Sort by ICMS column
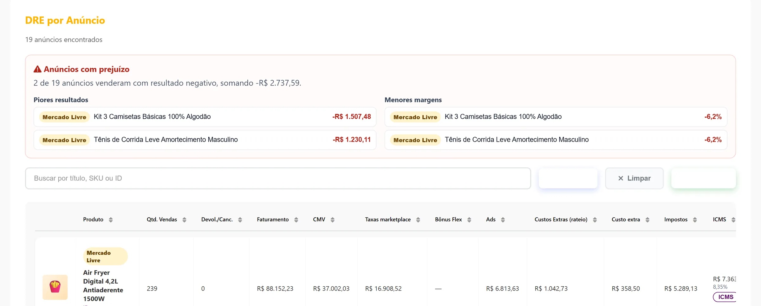761x306 pixels. [x=724, y=220]
